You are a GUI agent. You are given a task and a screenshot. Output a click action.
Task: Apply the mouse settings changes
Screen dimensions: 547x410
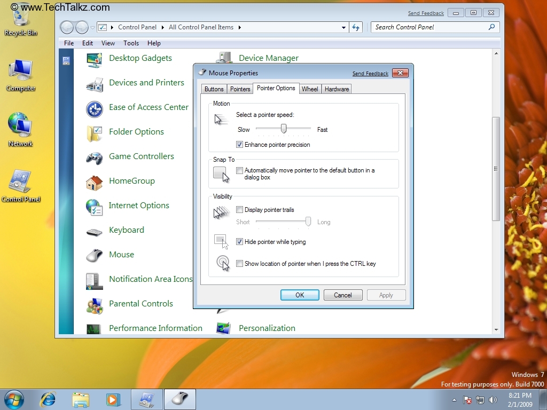(x=386, y=295)
